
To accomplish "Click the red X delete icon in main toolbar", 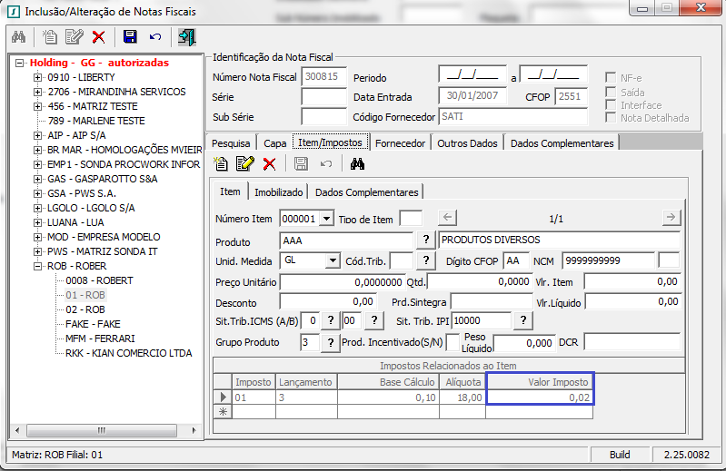I will (98, 36).
